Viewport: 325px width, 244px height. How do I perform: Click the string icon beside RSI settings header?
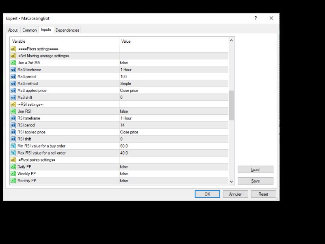pyautogui.click(x=13, y=105)
